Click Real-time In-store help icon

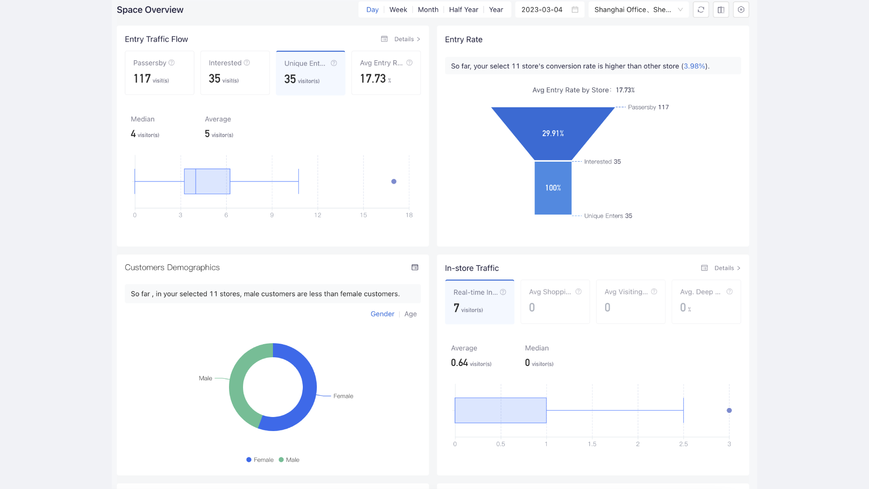coord(503,292)
